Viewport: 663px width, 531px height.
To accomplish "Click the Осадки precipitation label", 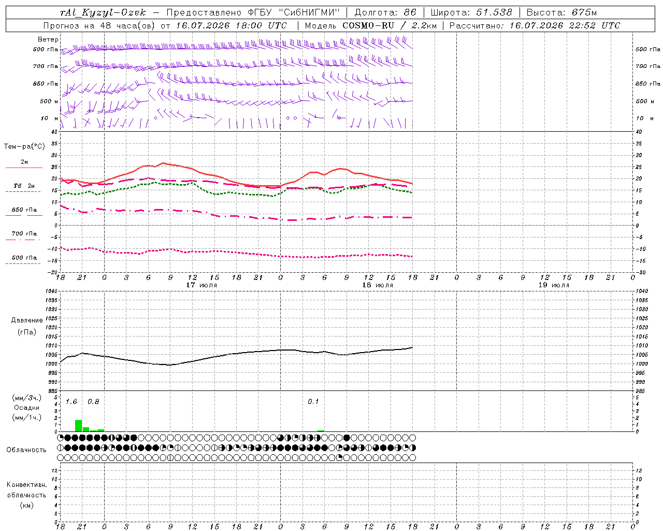I will pyautogui.click(x=26, y=408).
